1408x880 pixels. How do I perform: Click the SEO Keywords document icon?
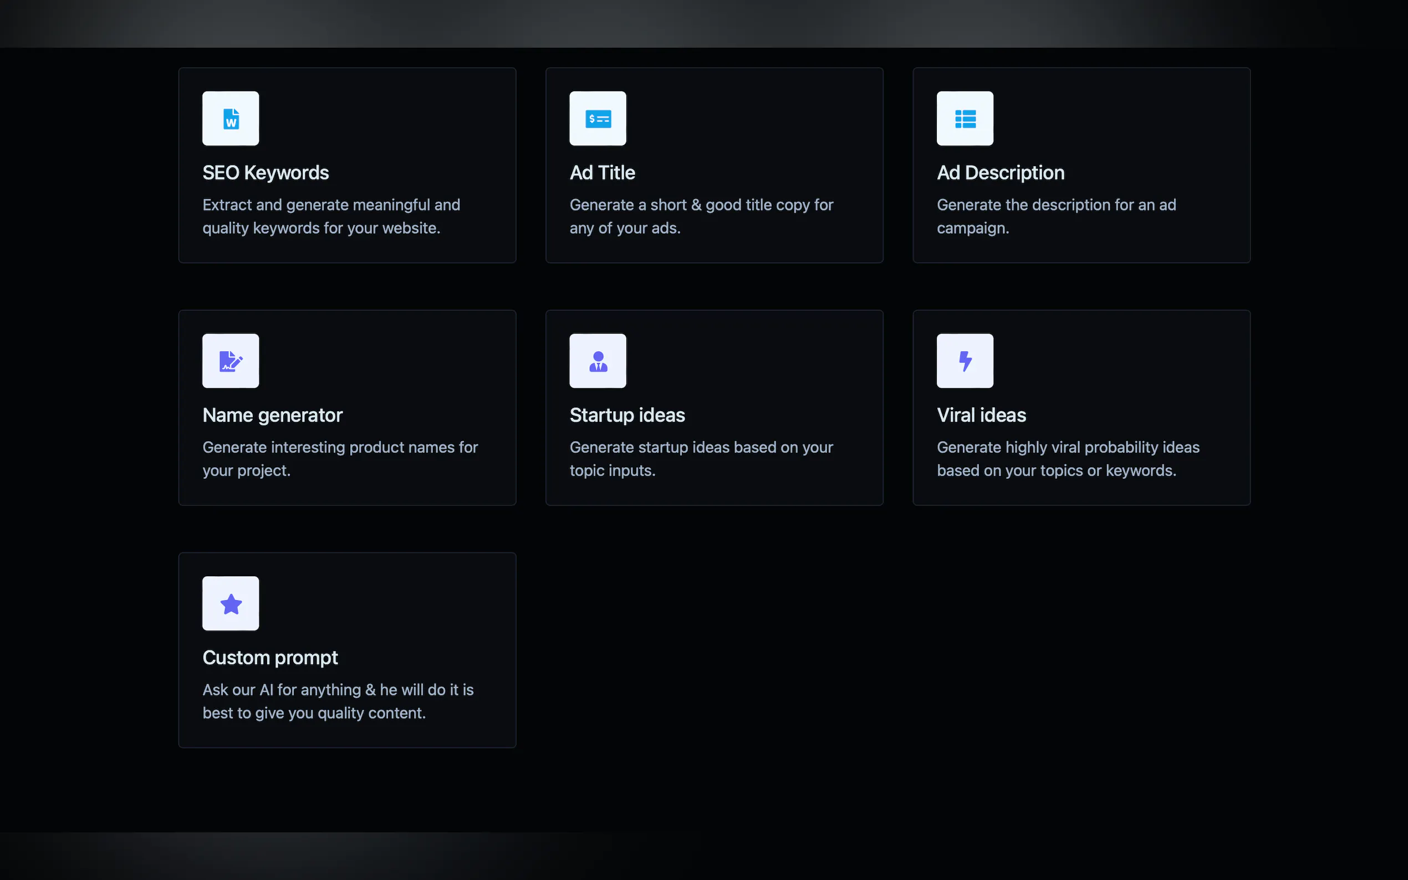point(231,119)
